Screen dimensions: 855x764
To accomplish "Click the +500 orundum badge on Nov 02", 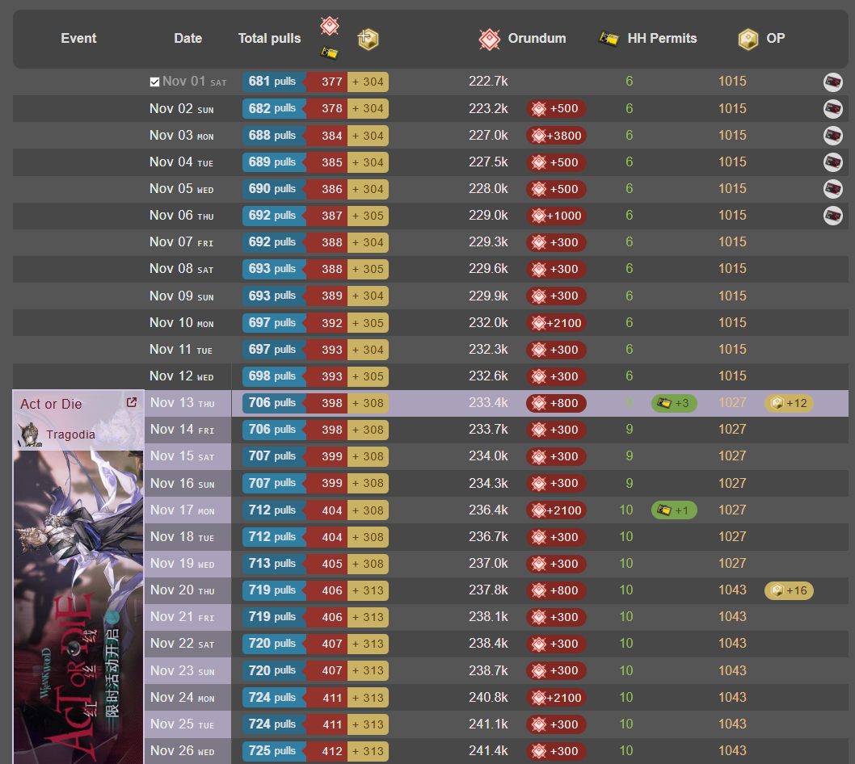I will coord(556,109).
